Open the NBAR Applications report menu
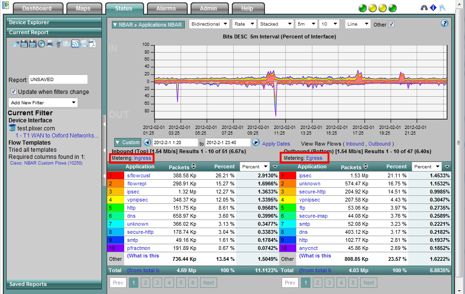The width and height of the screenshot is (465, 294). click(147, 25)
